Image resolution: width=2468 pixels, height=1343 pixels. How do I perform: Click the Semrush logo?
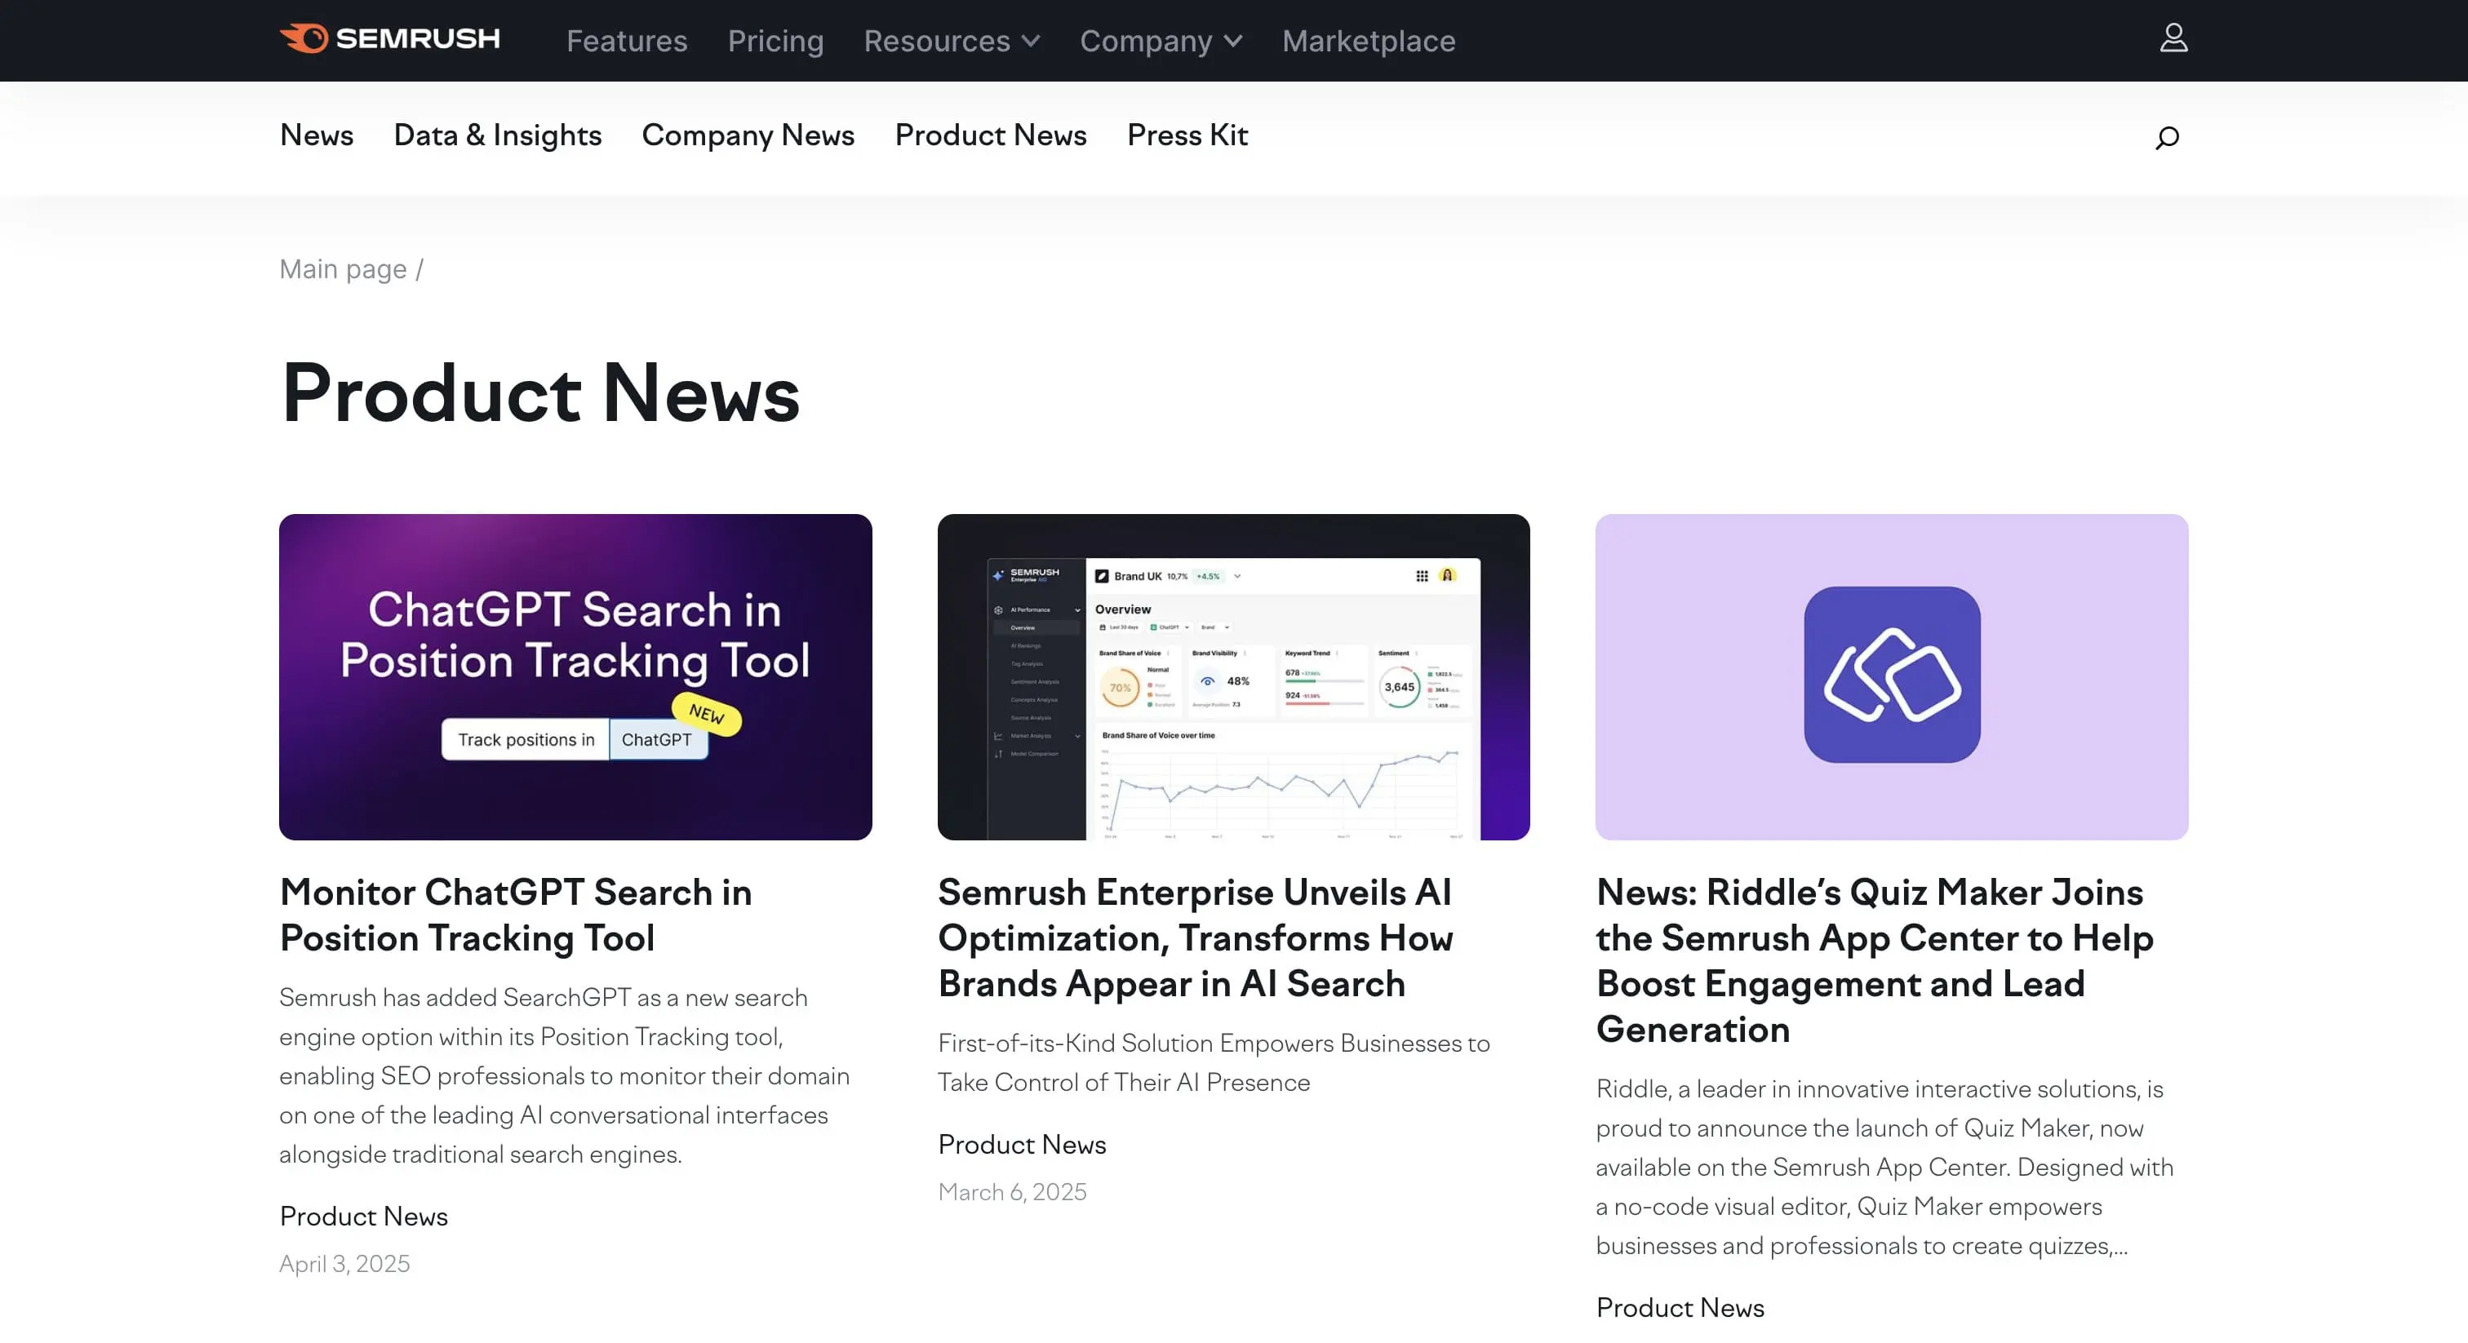[x=389, y=39]
